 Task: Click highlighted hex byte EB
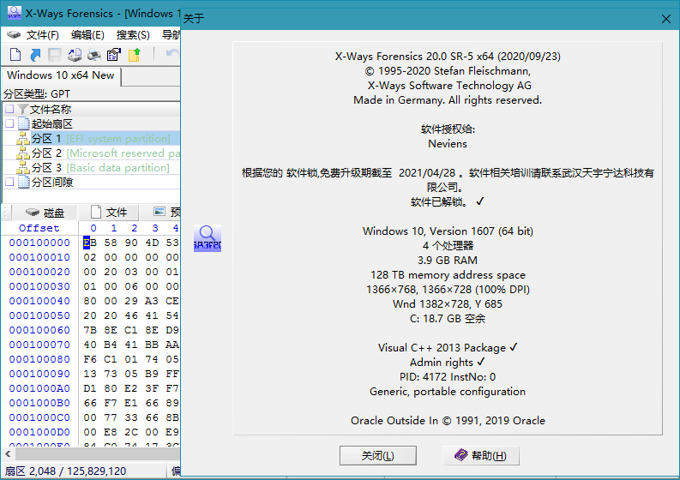click(x=90, y=243)
